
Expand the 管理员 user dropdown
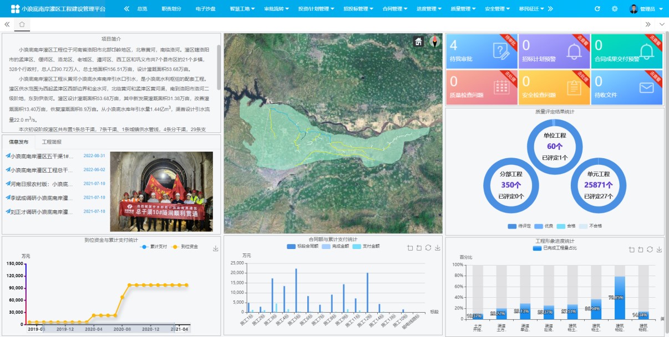pyautogui.click(x=647, y=9)
